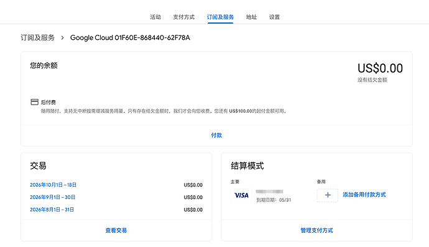Click the 交易 section heading
The image size is (429, 247).
tap(39, 165)
